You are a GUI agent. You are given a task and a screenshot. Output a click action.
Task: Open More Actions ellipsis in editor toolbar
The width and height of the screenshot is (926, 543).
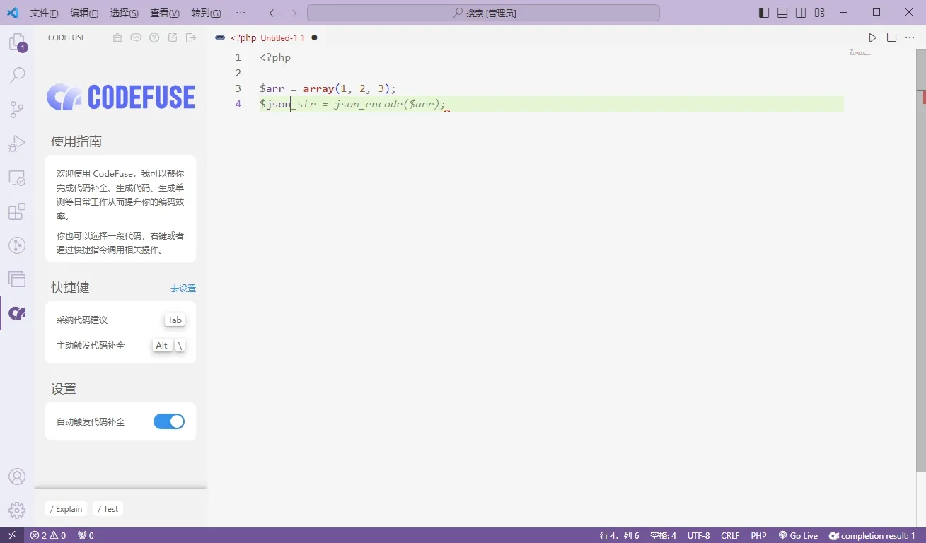[x=910, y=37]
